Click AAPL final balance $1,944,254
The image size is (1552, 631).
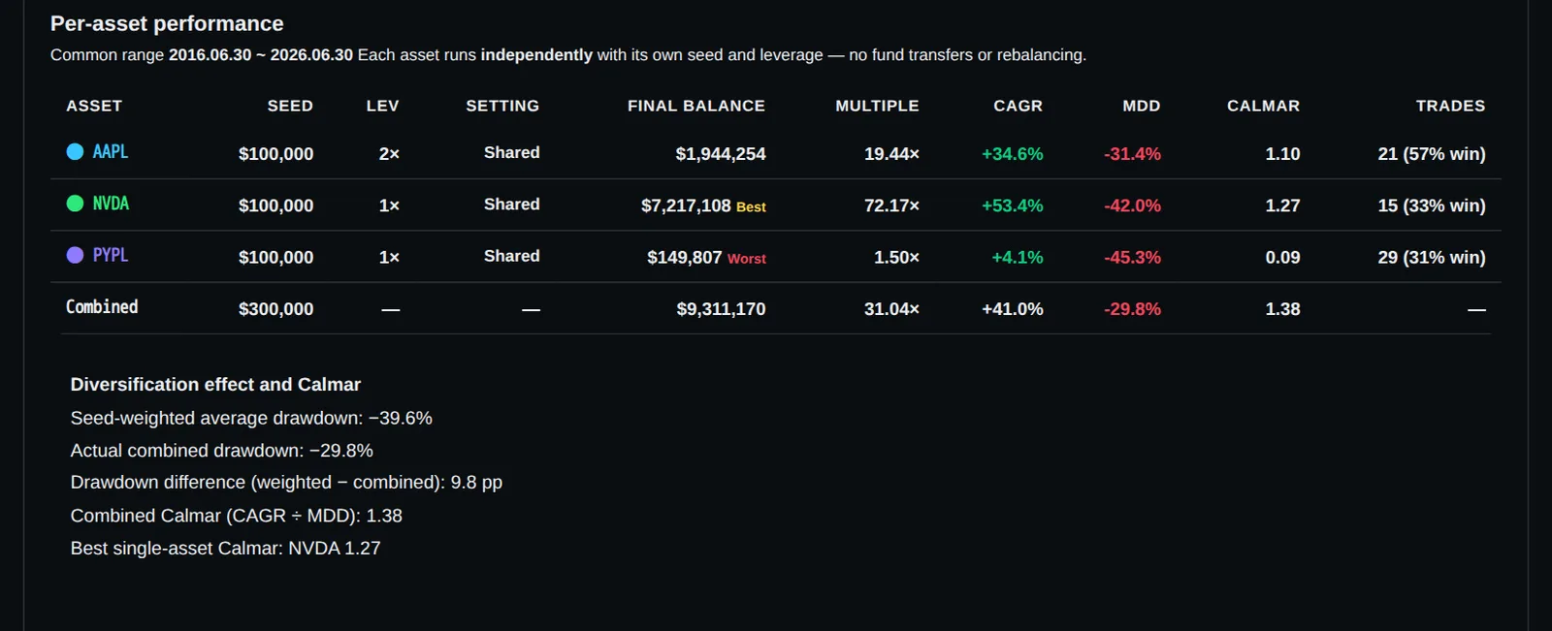pyautogui.click(x=721, y=153)
